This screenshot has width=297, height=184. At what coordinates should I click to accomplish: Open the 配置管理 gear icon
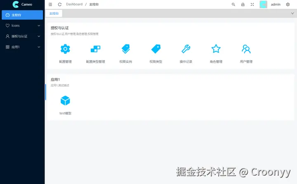(x=65, y=49)
